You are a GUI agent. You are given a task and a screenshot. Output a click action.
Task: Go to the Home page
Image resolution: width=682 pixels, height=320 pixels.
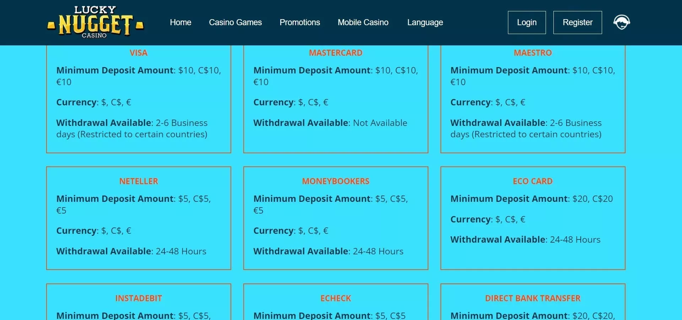coord(180,22)
